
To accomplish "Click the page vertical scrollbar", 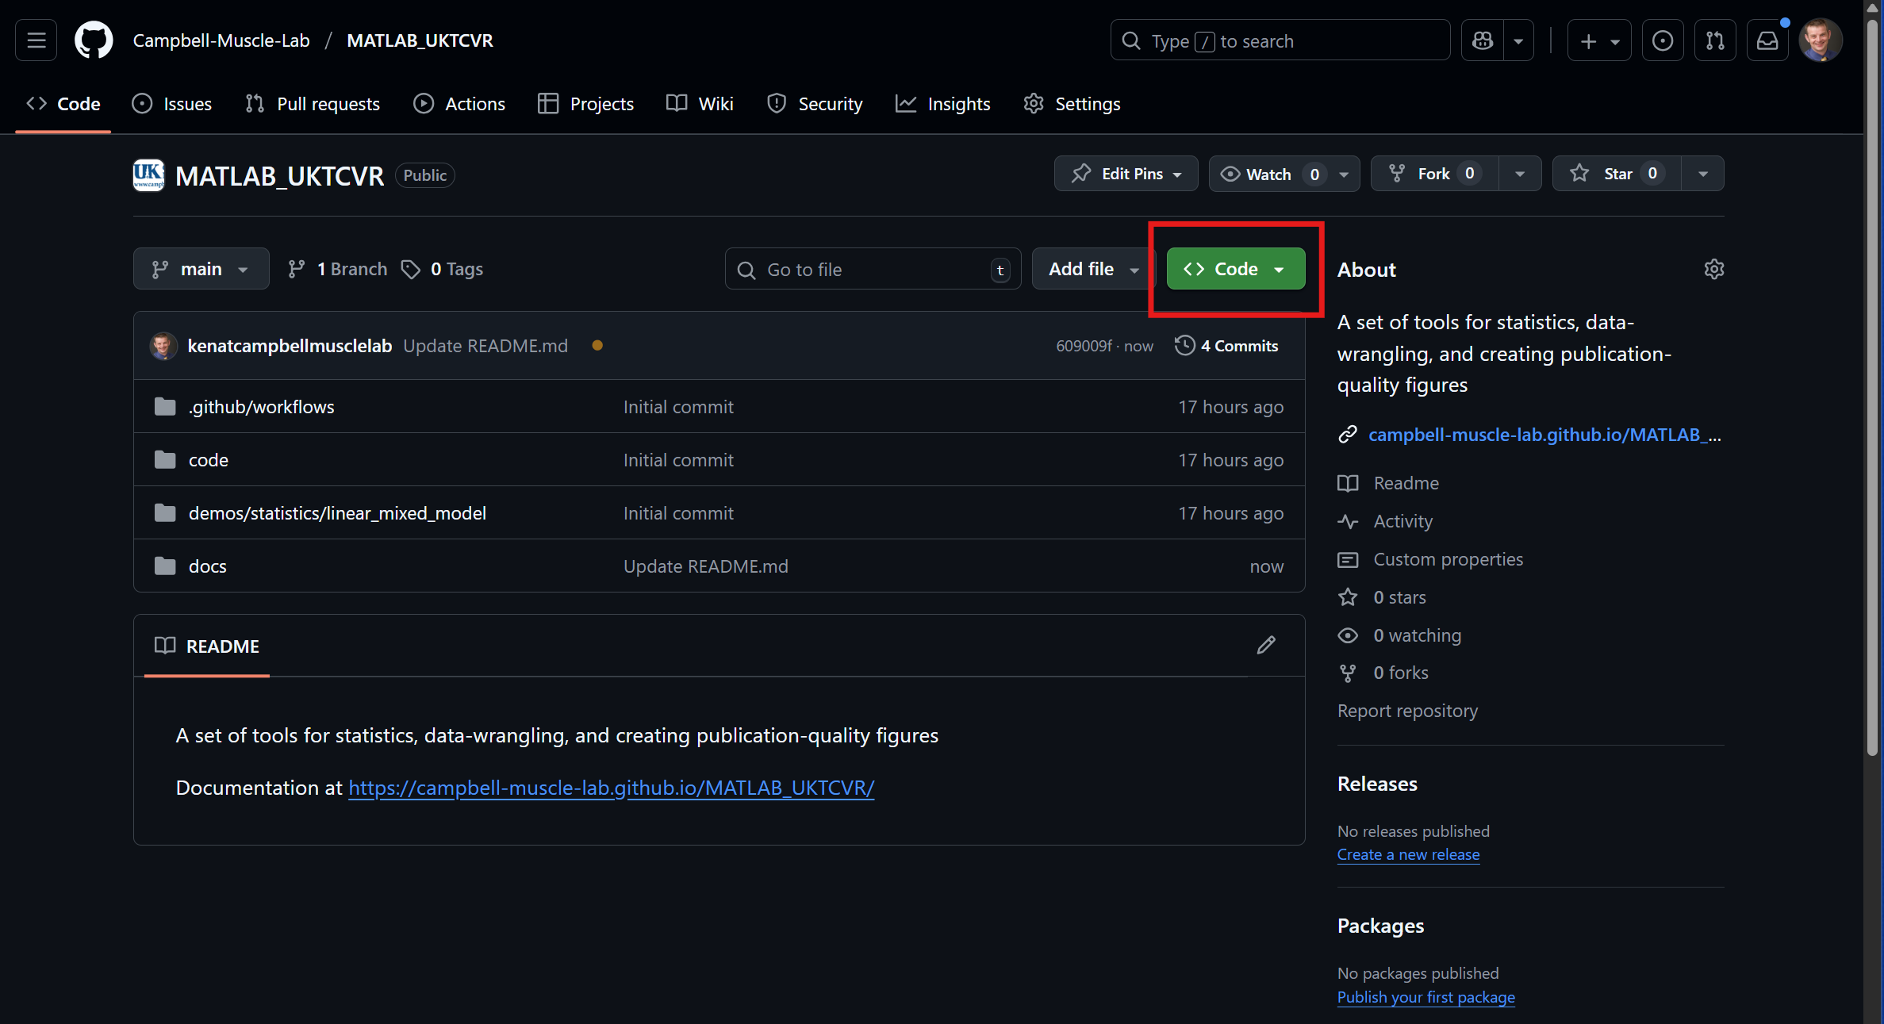I will point(1873,389).
